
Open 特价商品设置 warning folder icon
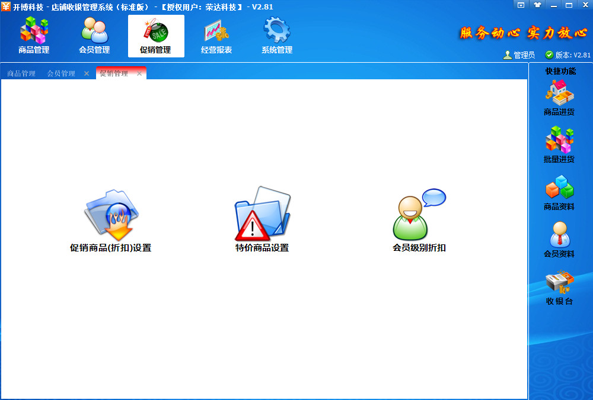point(262,214)
